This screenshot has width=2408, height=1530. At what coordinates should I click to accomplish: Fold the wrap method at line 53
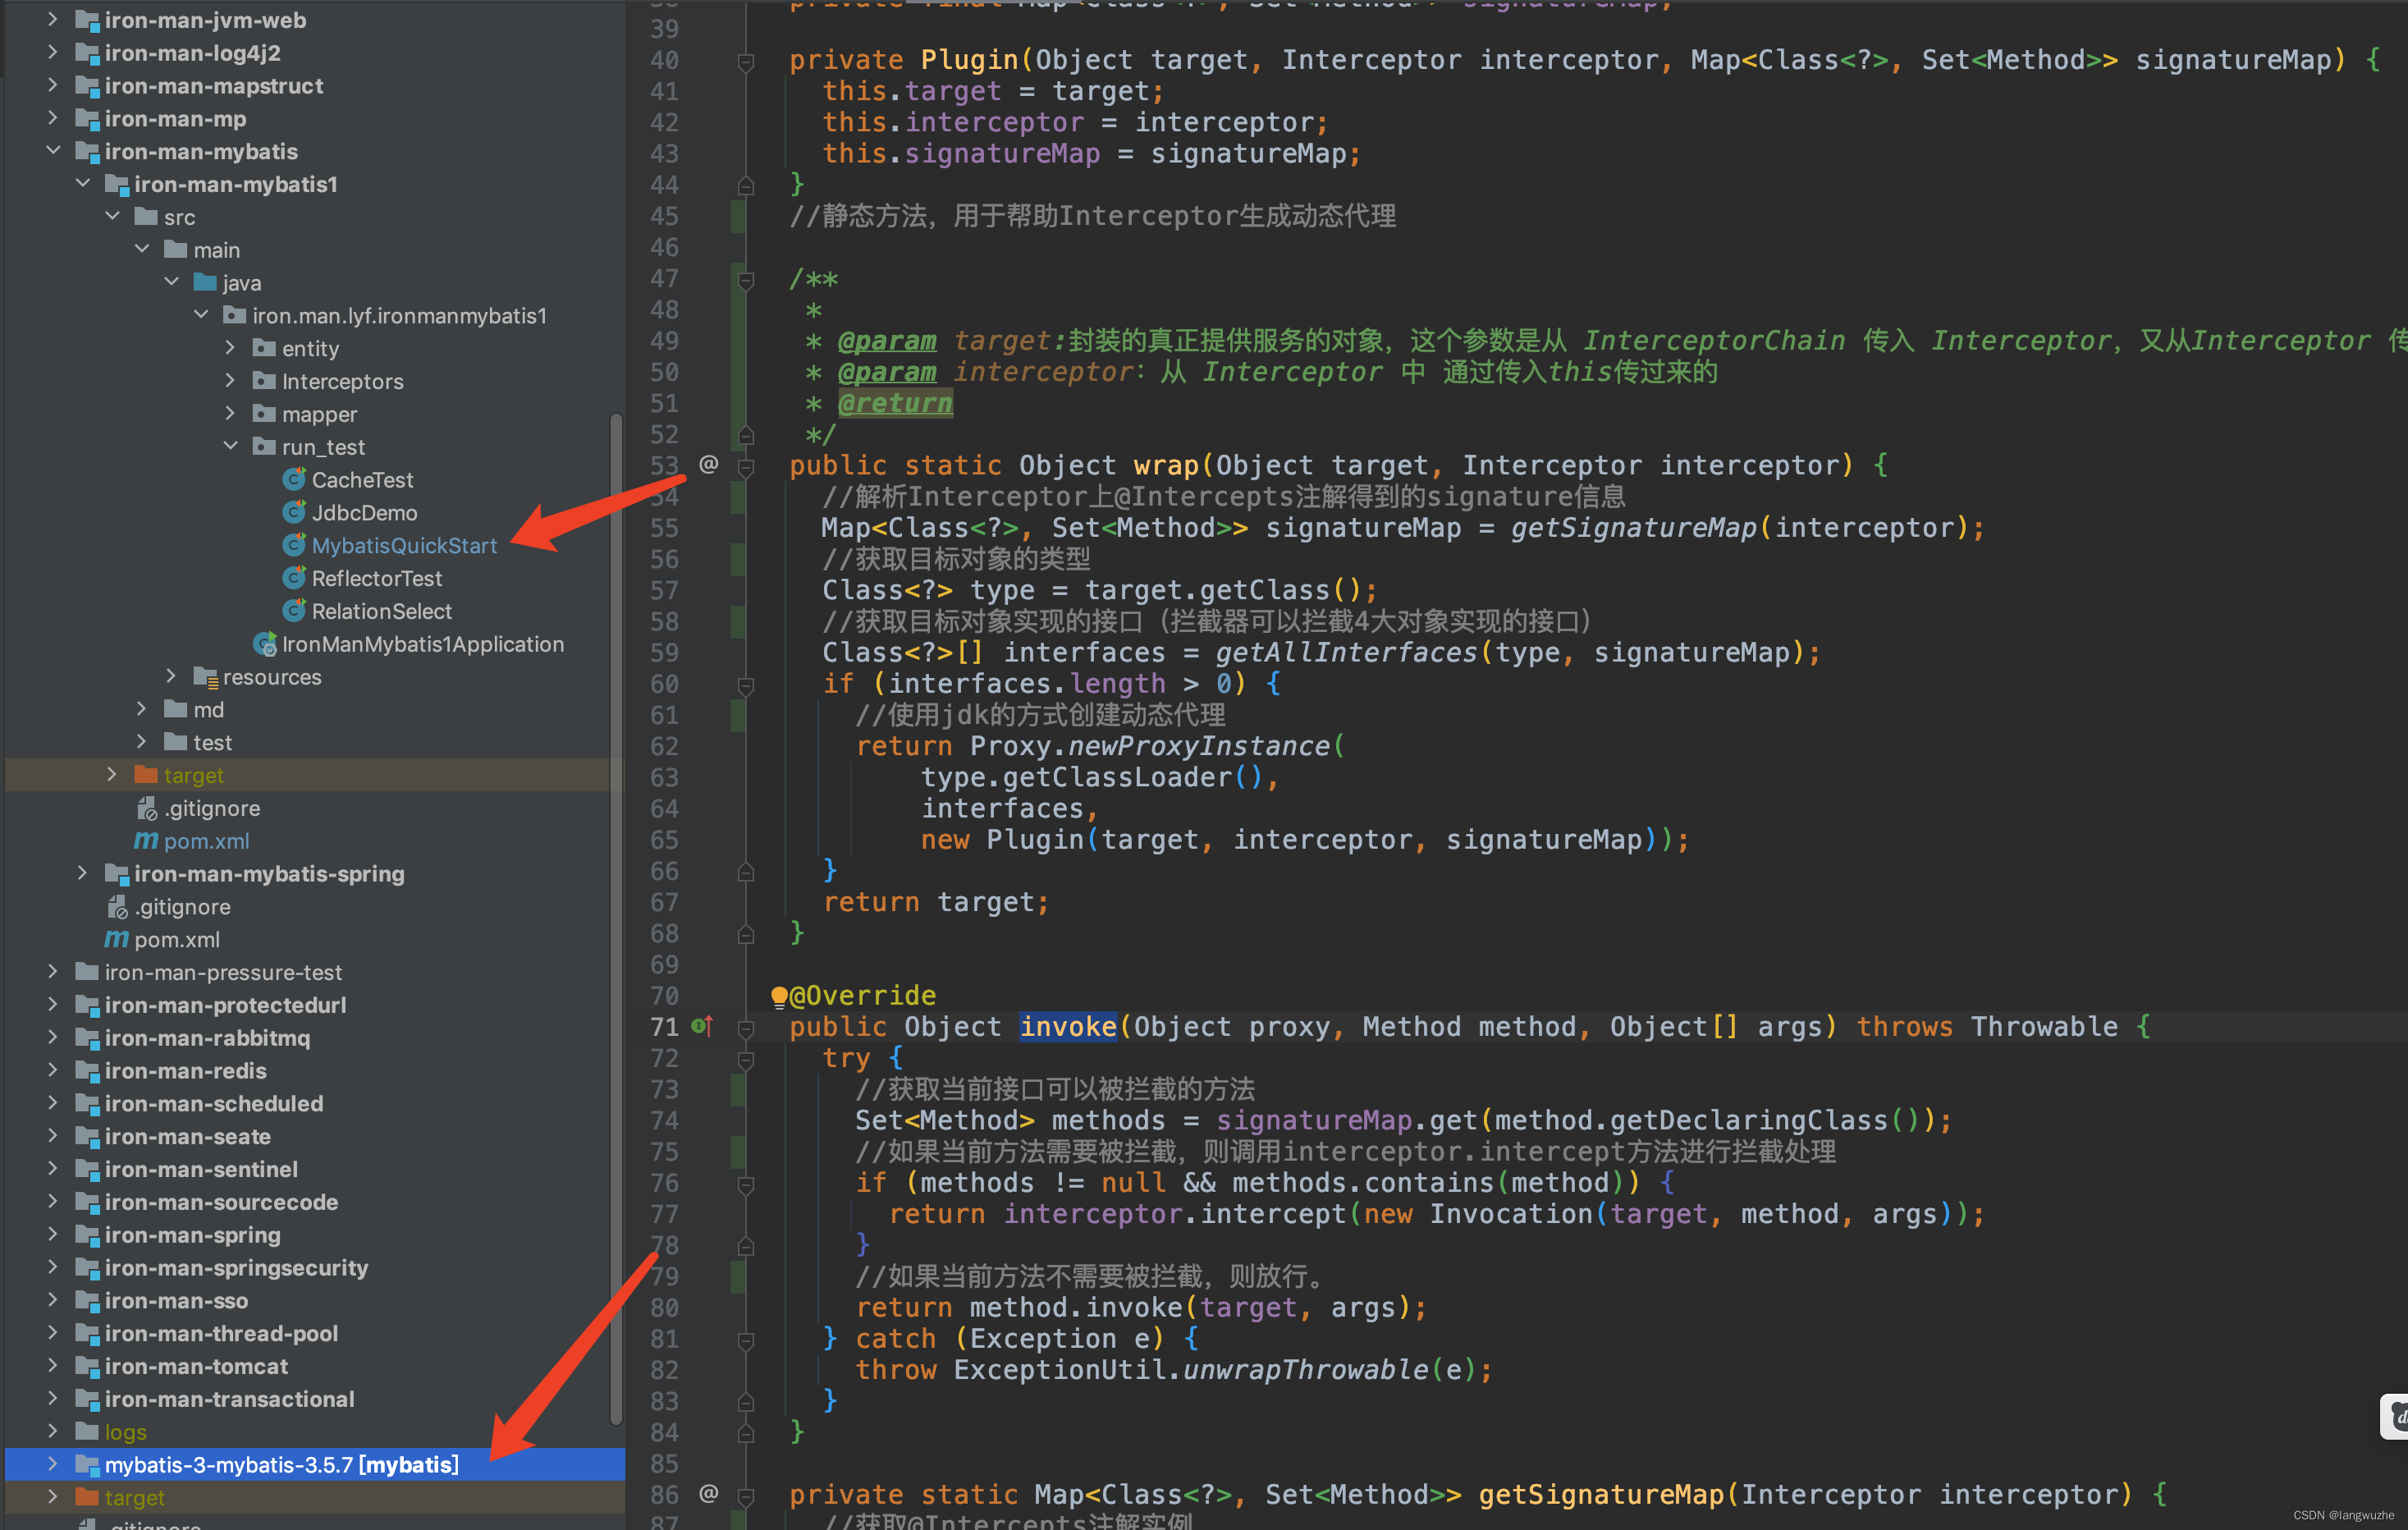(745, 466)
